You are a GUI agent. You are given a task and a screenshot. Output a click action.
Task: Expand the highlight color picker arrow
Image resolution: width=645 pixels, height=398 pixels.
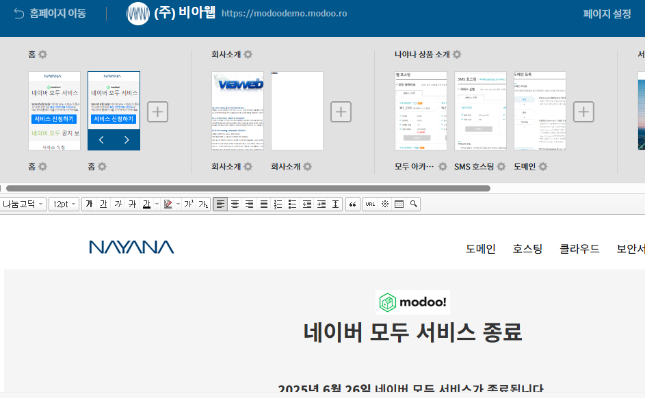coord(178,204)
